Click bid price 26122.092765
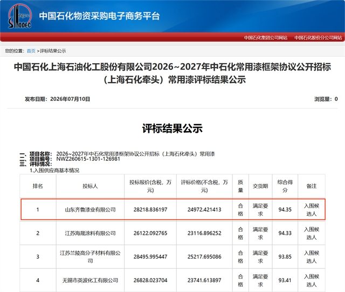345x292 pixels. click(150, 233)
